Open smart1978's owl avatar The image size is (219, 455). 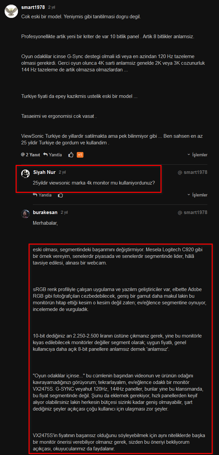coord(11,11)
